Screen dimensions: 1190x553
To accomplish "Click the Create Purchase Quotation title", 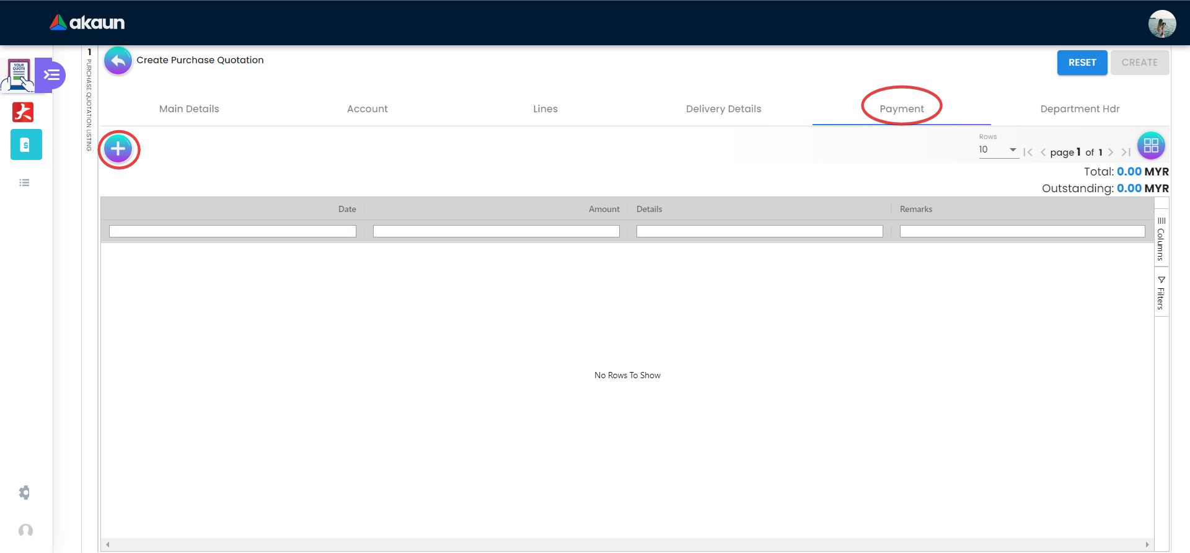I will pos(200,60).
